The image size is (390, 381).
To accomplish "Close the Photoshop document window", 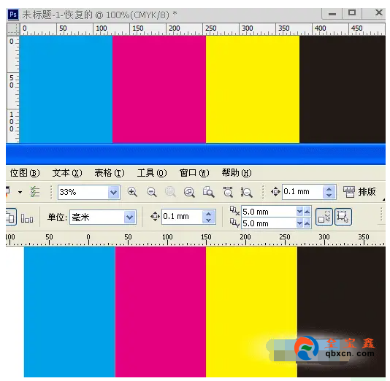I will (x=378, y=12).
